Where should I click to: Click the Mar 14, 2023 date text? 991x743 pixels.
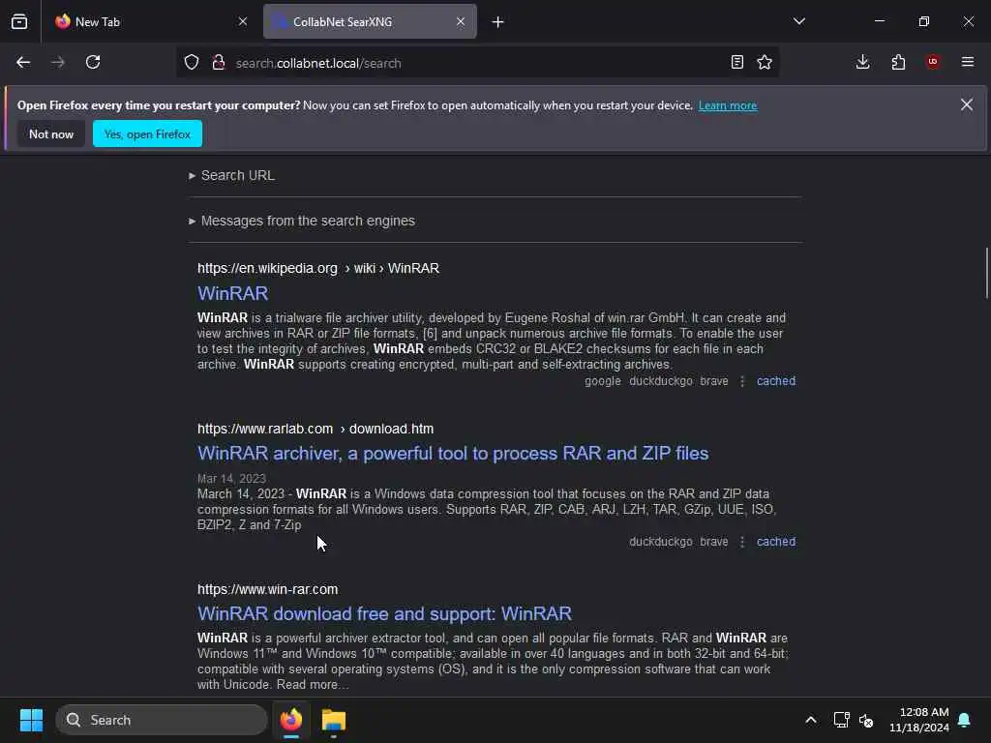pyautogui.click(x=231, y=479)
